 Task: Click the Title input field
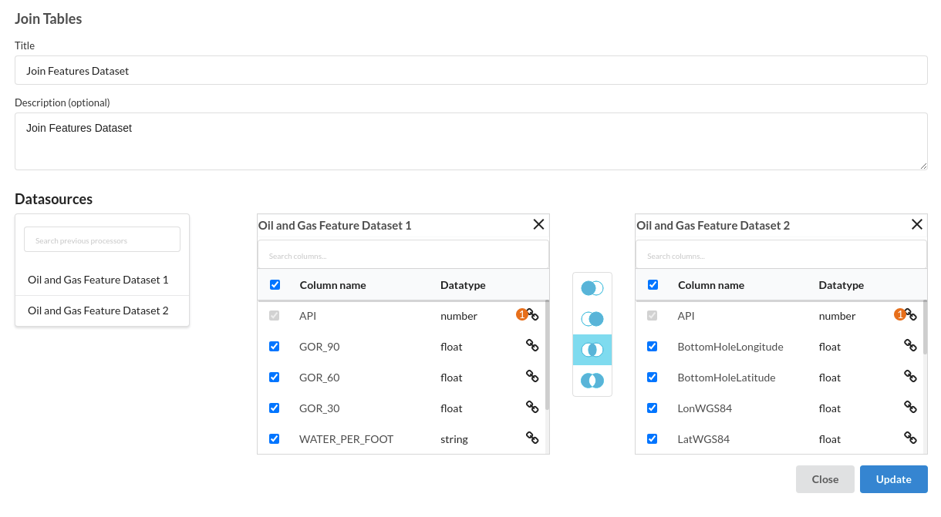470,70
